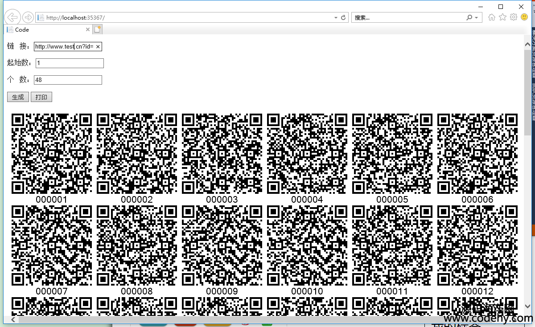Click the 生成 button
The image size is (535, 327).
pos(18,97)
